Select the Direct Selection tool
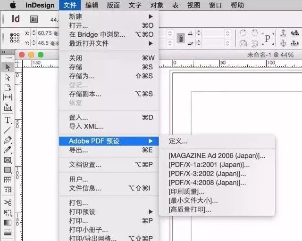Image resolution: width=302 pixels, height=241 pixels. point(8,77)
